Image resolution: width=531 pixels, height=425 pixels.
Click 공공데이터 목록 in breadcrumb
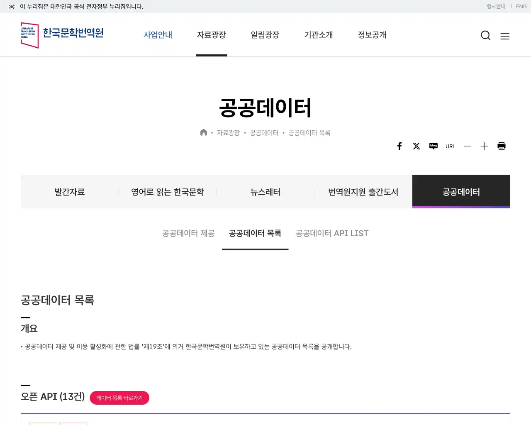tap(309, 133)
